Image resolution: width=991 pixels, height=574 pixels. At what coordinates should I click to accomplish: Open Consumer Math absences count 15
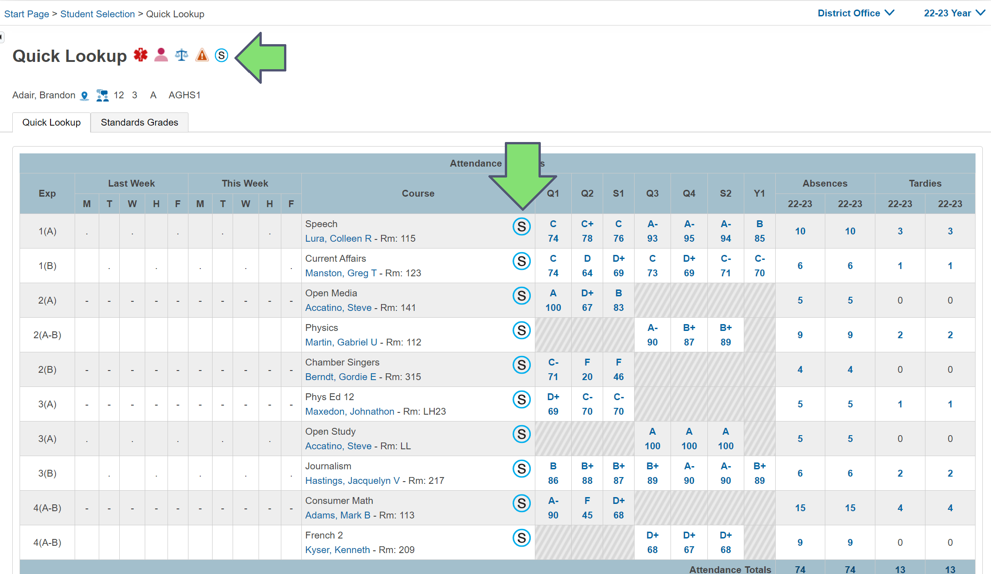(800, 508)
